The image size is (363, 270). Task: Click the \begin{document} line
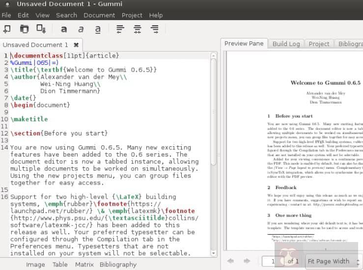40,105
